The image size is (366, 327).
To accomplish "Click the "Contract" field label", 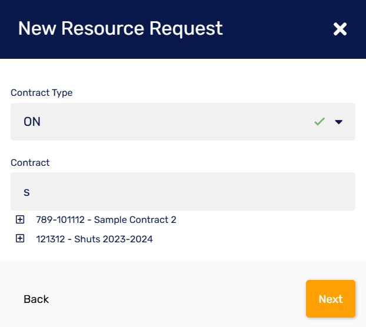I will (x=30, y=162).
